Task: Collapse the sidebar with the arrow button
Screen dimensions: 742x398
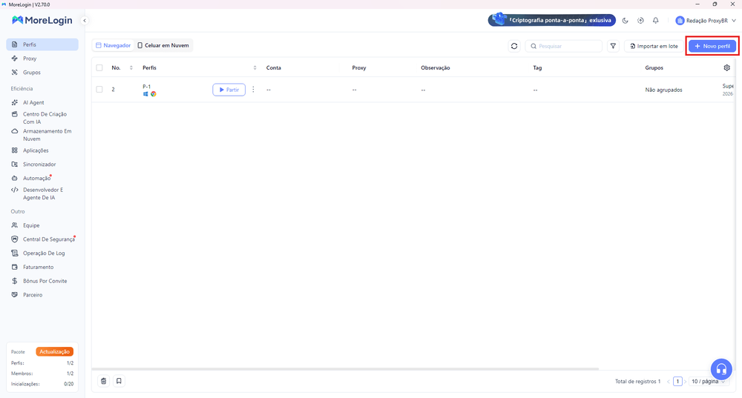Action: [85, 20]
